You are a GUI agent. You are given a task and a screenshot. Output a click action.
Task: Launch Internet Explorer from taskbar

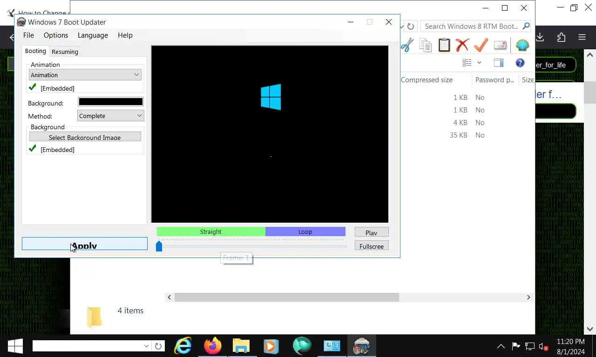[x=183, y=346]
